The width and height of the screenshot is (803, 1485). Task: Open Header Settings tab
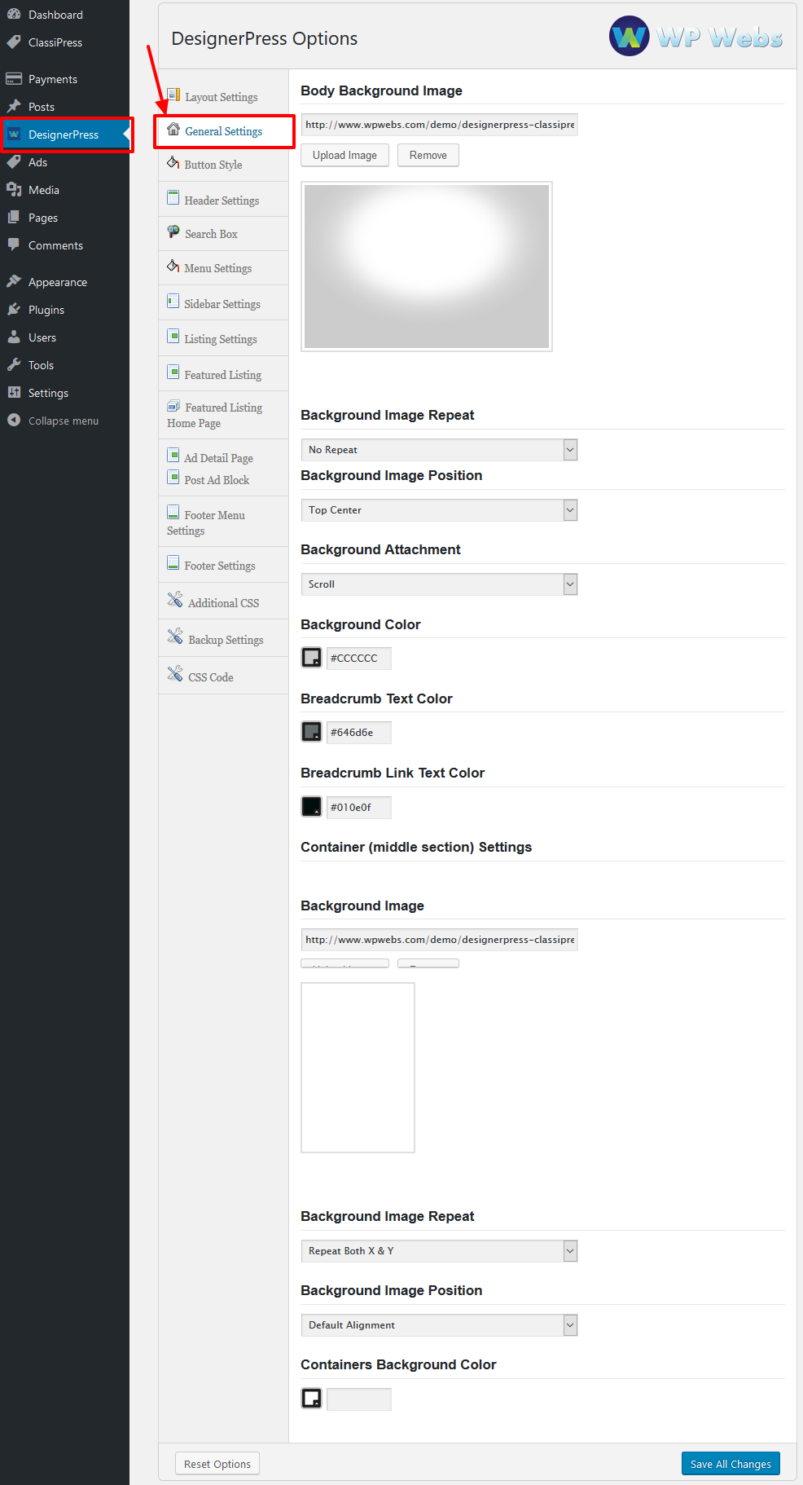coord(223,200)
